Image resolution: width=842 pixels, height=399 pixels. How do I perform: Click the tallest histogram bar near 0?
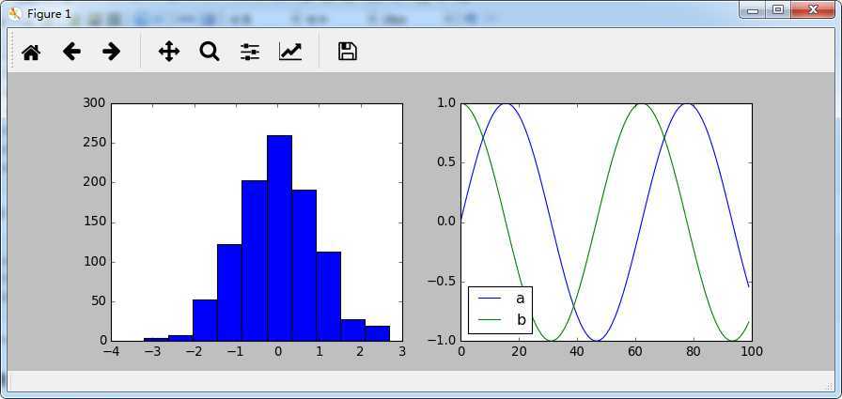point(279,238)
